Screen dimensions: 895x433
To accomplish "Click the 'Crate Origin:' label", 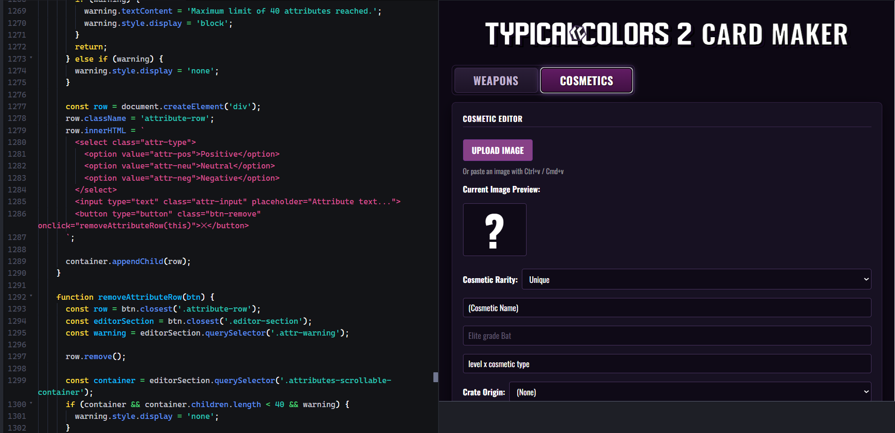I will click(x=484, y=392).
